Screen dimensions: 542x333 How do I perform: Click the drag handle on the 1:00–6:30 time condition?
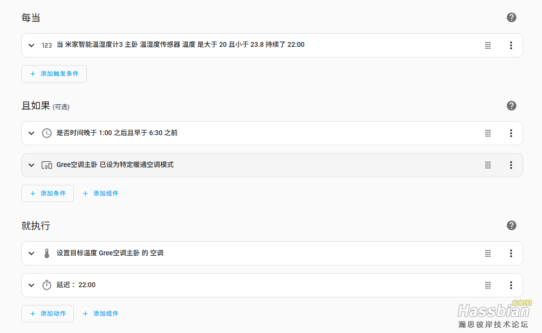(488, 133)
